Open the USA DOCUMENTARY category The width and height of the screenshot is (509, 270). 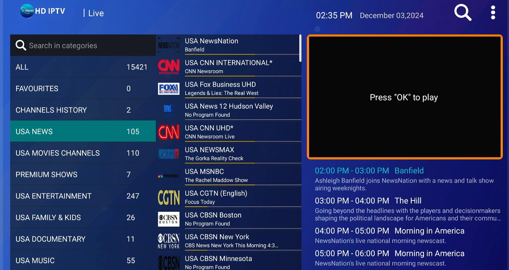coord(83,239)
